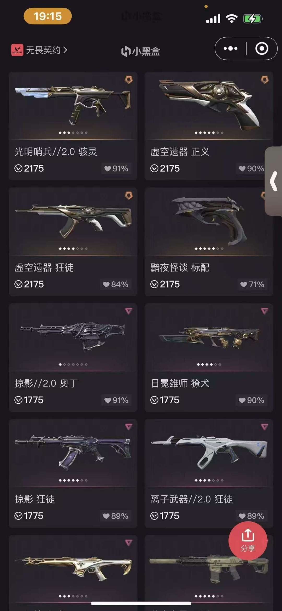Screen dimensions: 282x611
Task: Tap the mini-program close circle icon
Action: coord(262,49)
